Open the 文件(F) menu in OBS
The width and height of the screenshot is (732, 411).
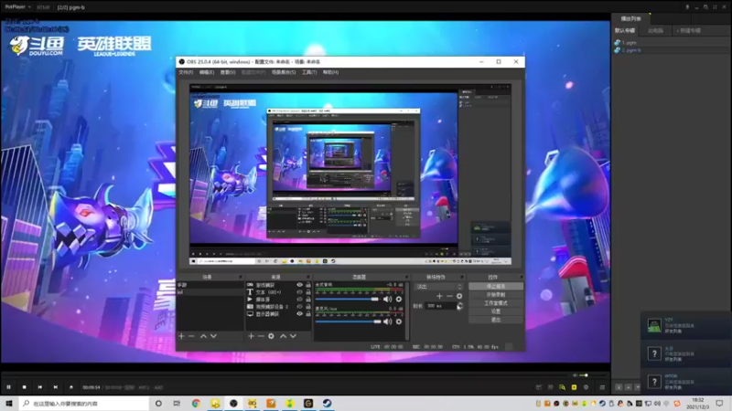pyautogui.click(x=186, y=72)
